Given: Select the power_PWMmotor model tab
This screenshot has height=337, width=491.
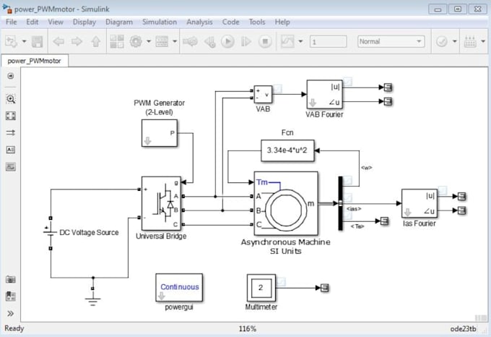Looking at the screenshot, I should (x=35, y=61).
